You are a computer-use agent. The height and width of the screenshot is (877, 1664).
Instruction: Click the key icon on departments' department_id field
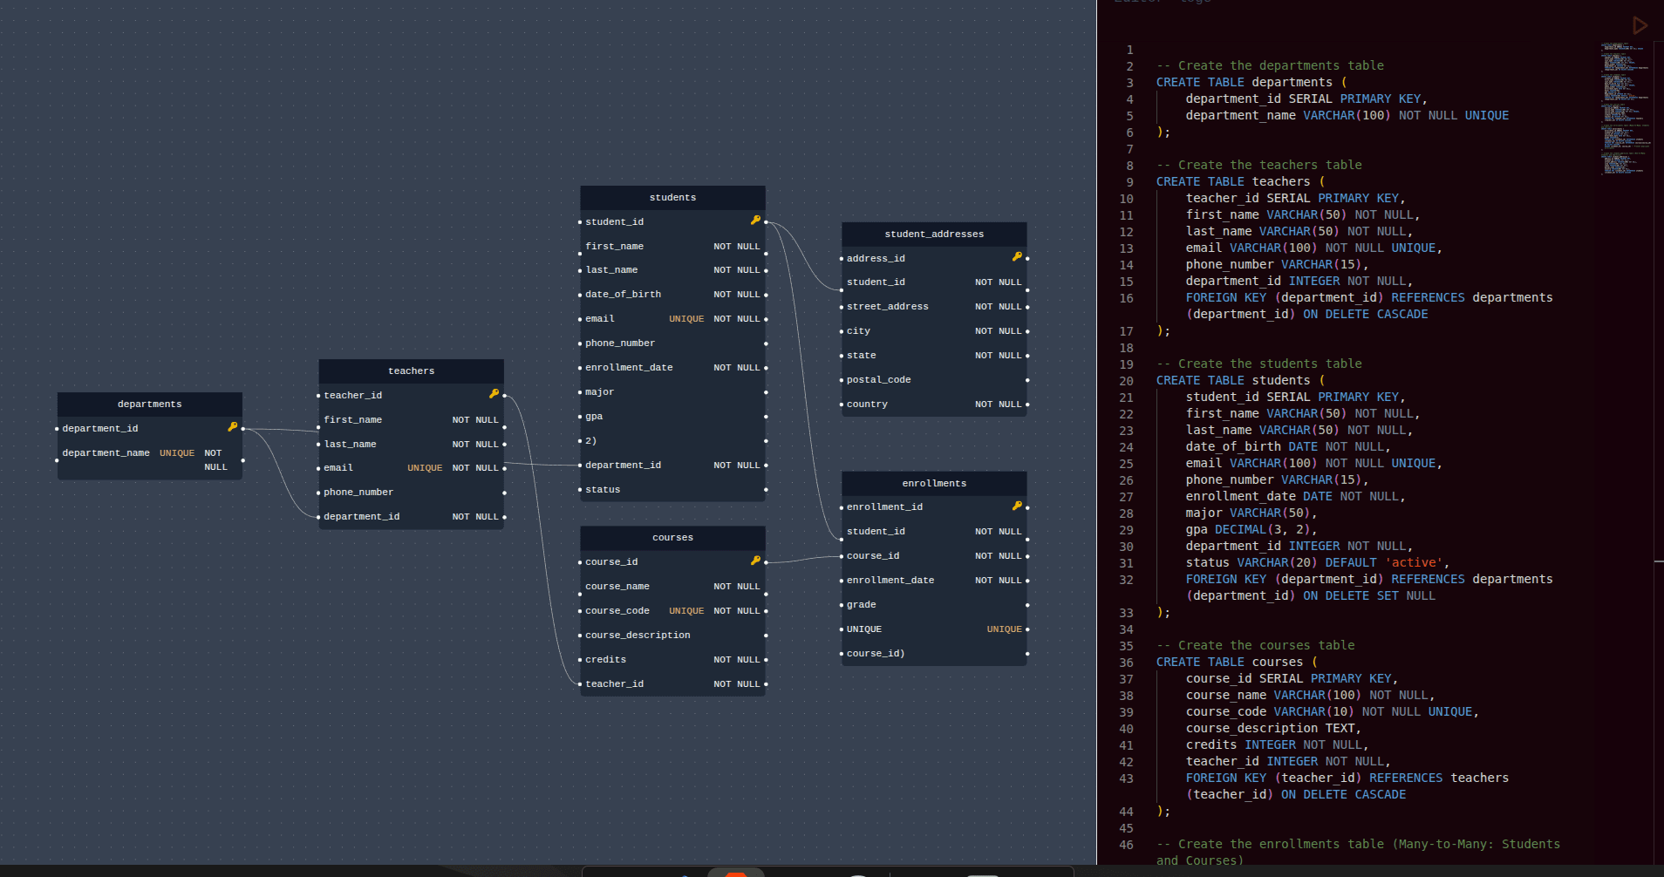pyautogui.click(x=233, y=426)
